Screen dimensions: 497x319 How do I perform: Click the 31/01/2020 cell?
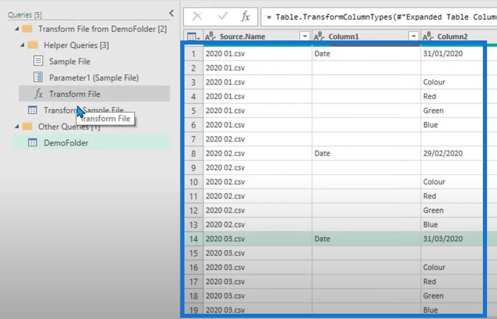pos(452,53)
